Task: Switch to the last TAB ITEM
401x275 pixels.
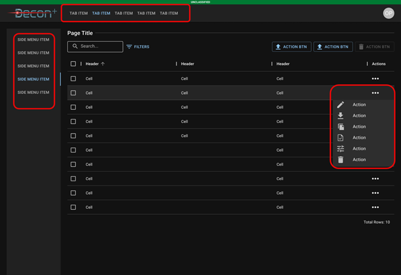Action: 169,13
